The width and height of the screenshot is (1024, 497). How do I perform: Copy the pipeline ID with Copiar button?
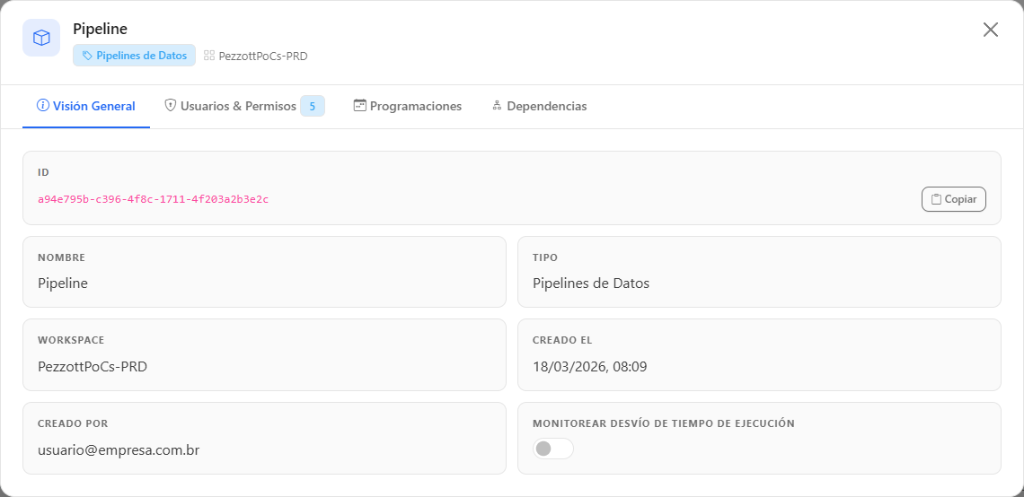click(x=953, y=199)
